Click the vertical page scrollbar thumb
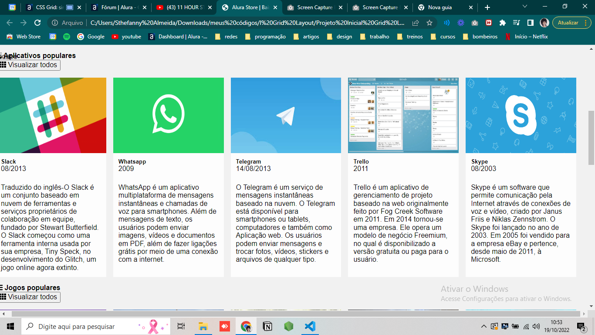The image size is (595, 335). [x=591, y=137]
